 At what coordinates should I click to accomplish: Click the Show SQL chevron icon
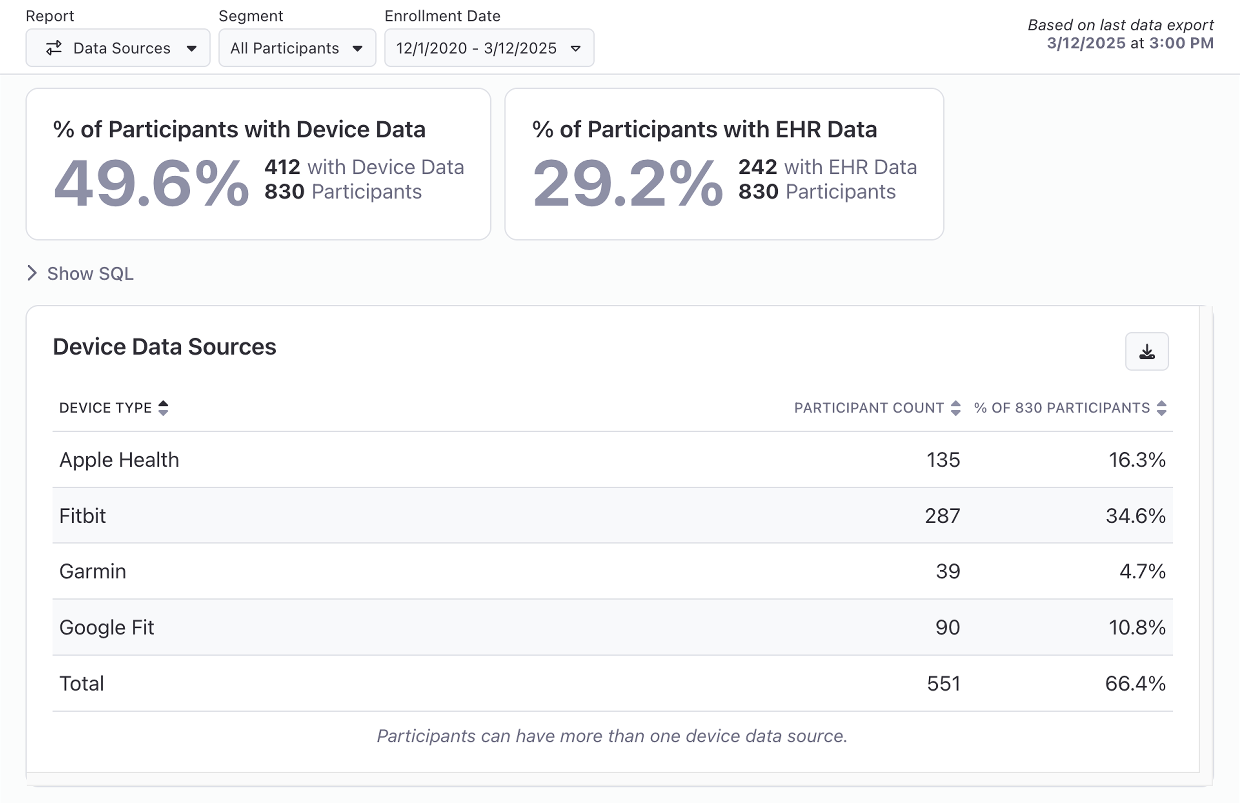coord(32,273)
